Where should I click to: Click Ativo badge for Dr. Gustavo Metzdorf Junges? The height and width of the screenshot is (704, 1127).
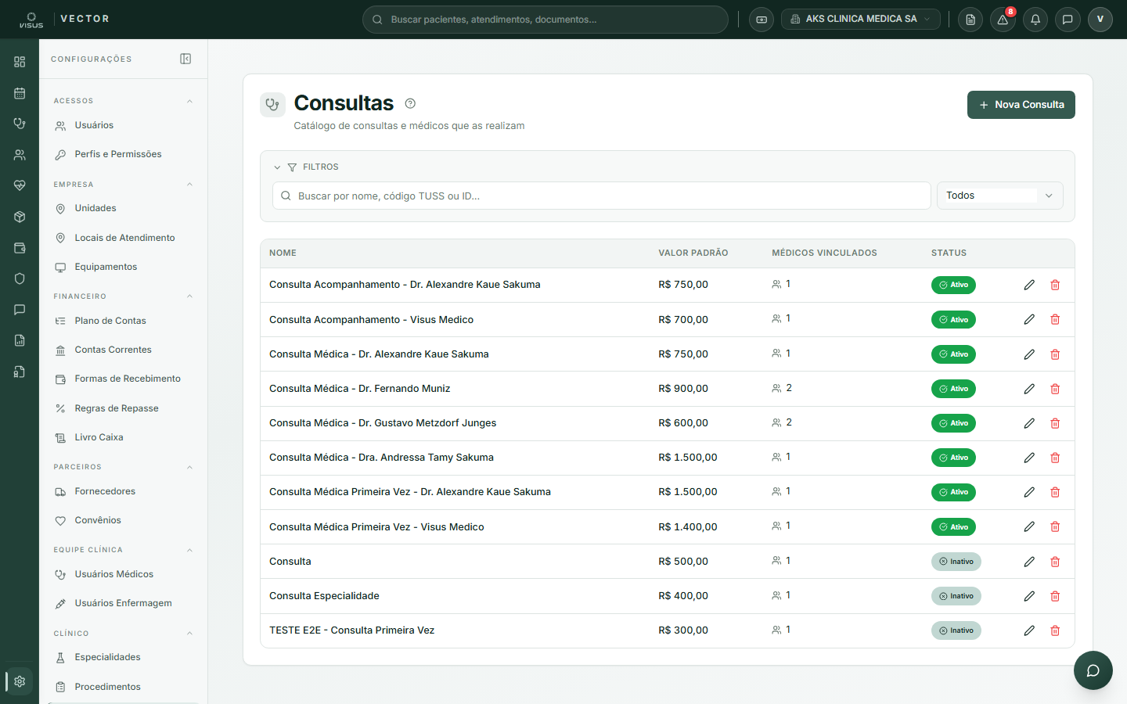click(953, 423)
